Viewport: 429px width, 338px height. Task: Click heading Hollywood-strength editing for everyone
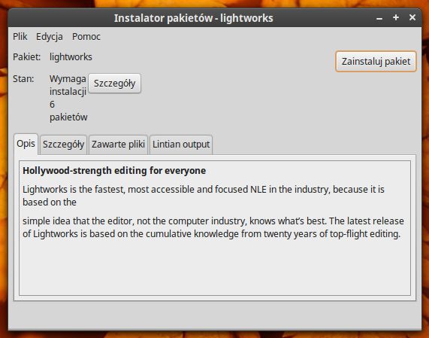tap(114, 171)
